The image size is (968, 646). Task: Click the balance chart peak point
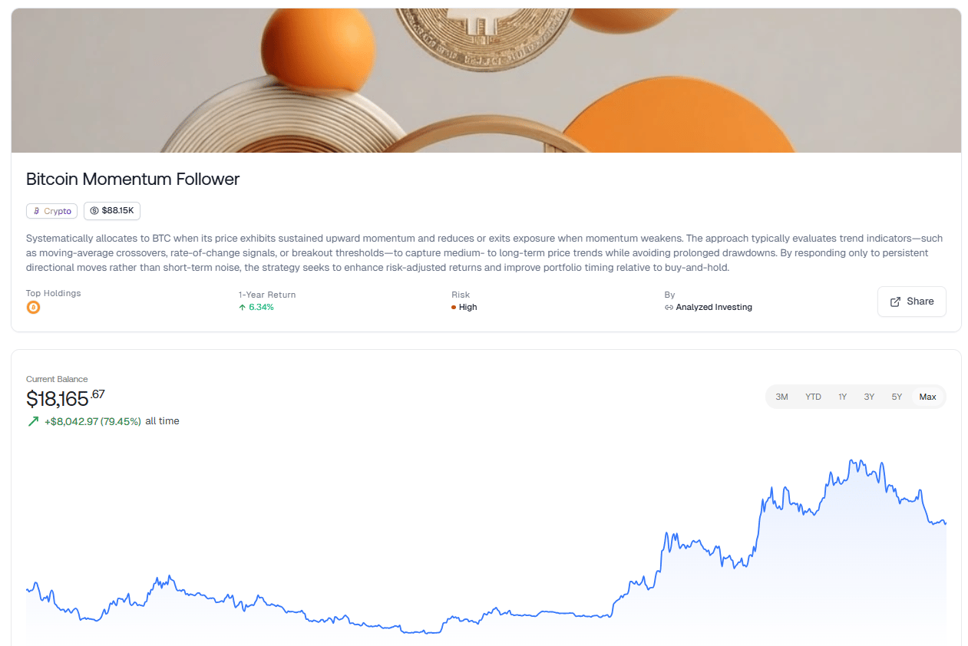[x=851, y=461]
